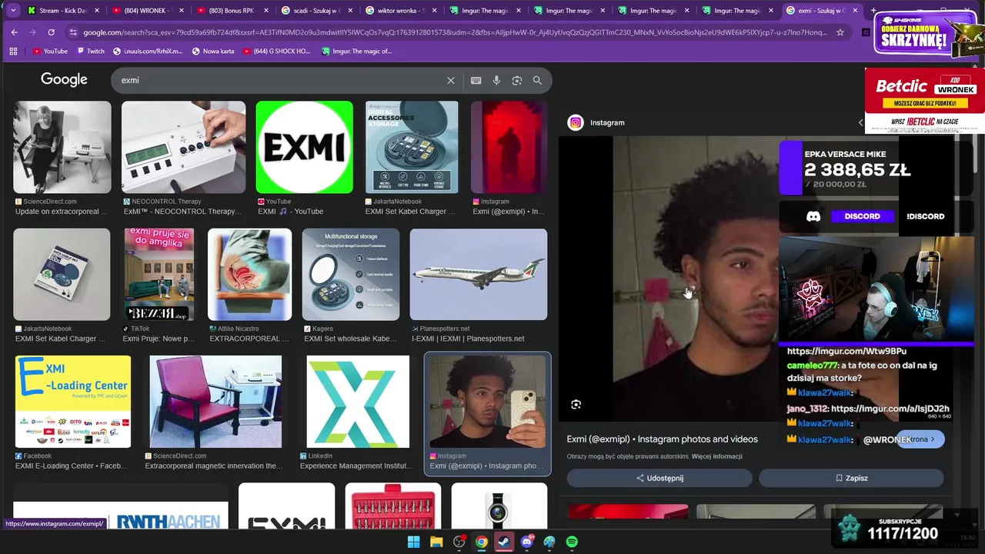Open the LinkedIn Experience Management X logo thumbnail
Image resolution: width=985 pixels, height=554 pixels.
[x=358, y=402]
